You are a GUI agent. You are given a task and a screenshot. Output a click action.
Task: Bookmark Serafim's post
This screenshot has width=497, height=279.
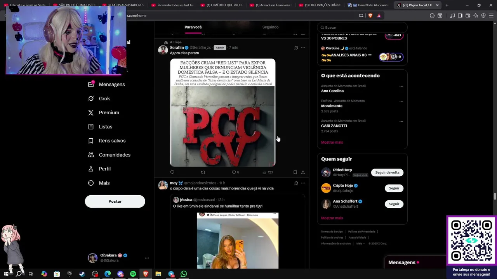(x=295, y=172)
